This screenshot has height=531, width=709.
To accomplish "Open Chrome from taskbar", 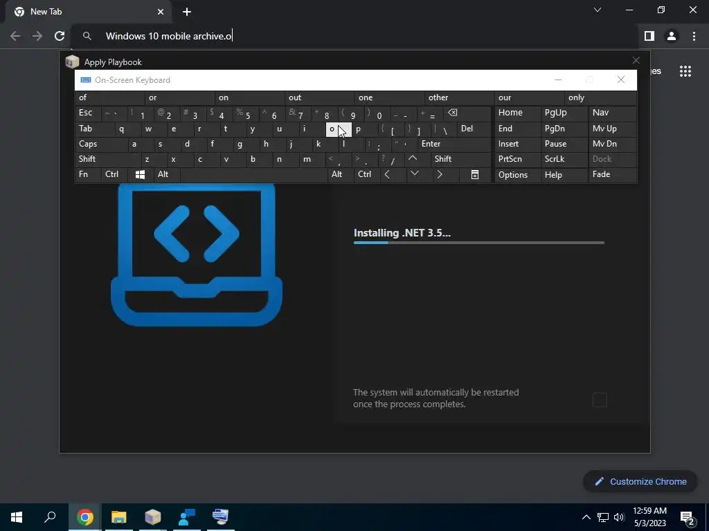I will click(85, 517).
